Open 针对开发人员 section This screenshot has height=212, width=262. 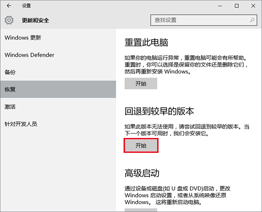coord(58,124)
